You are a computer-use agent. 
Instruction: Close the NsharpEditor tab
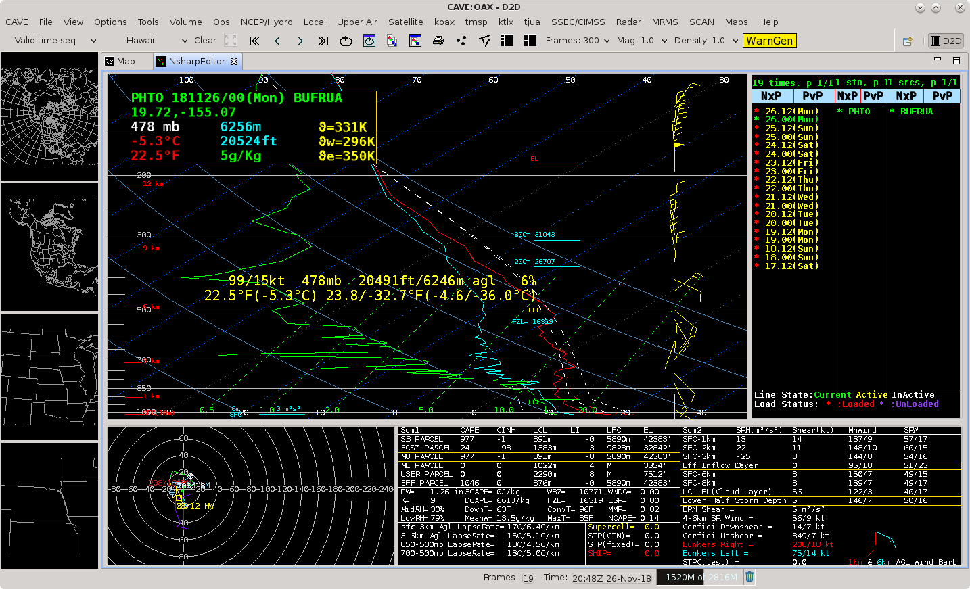click(x=234, y=61)
